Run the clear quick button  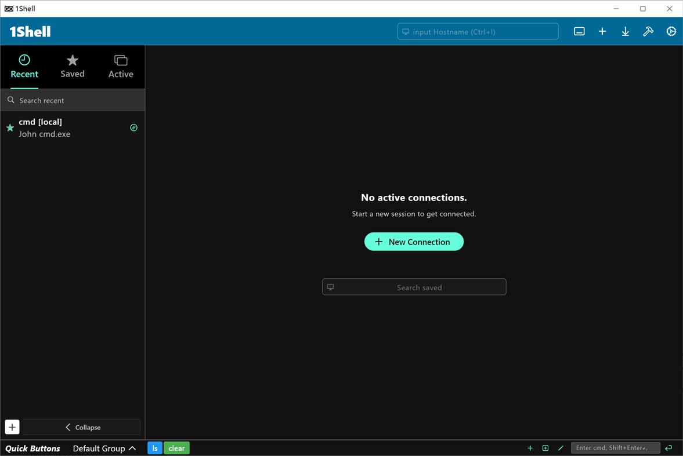(x=176, y=448)
